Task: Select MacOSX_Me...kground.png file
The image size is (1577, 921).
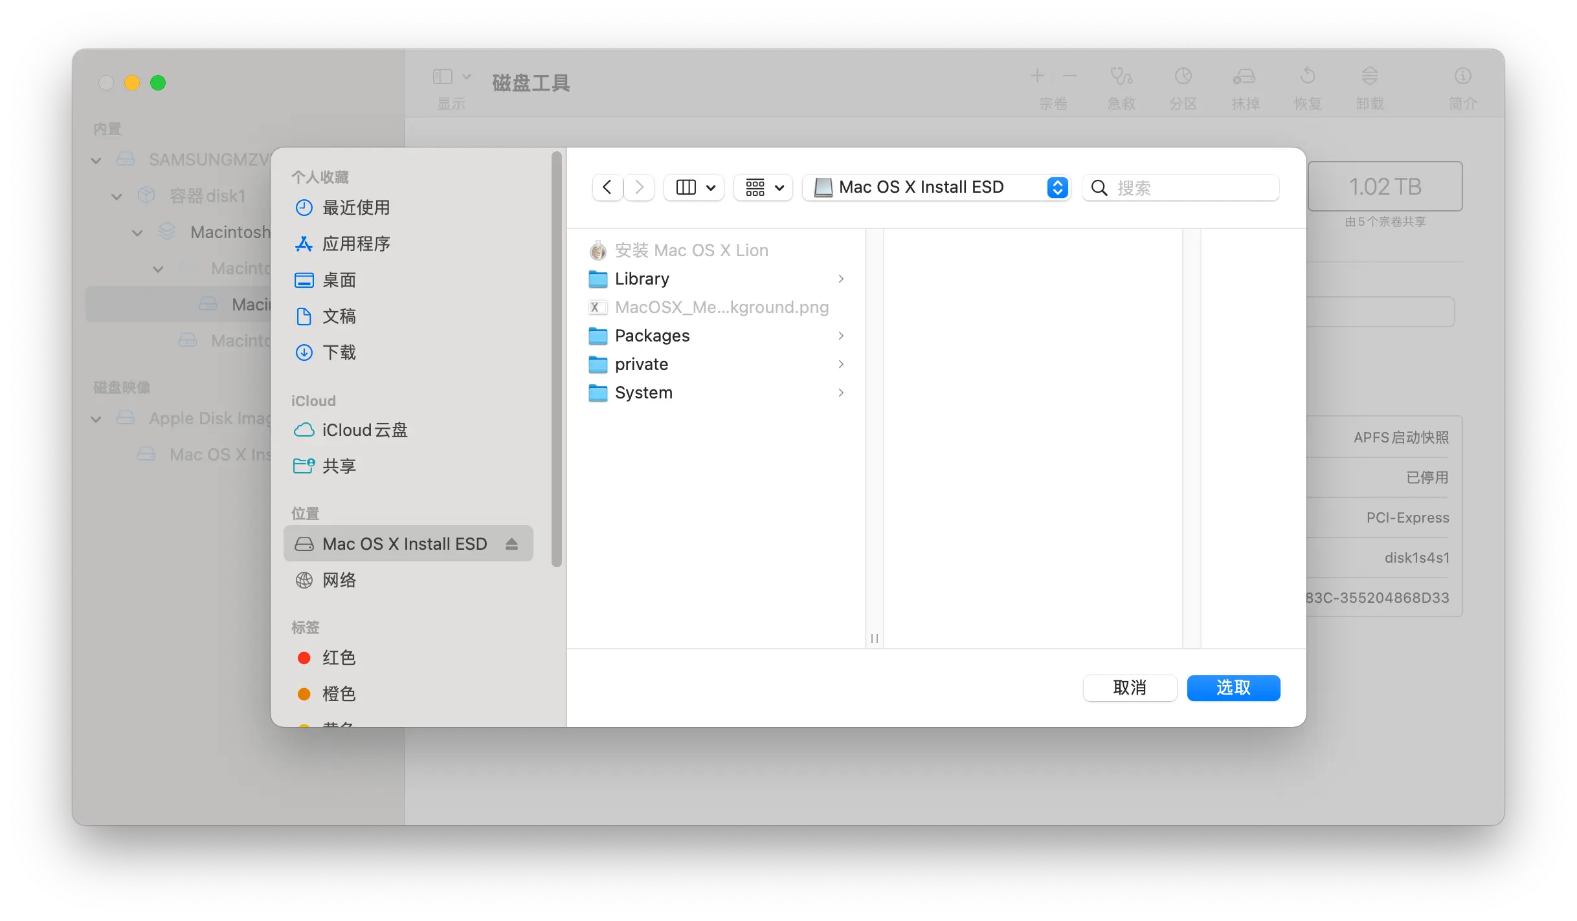Action: tap(717, 307)
